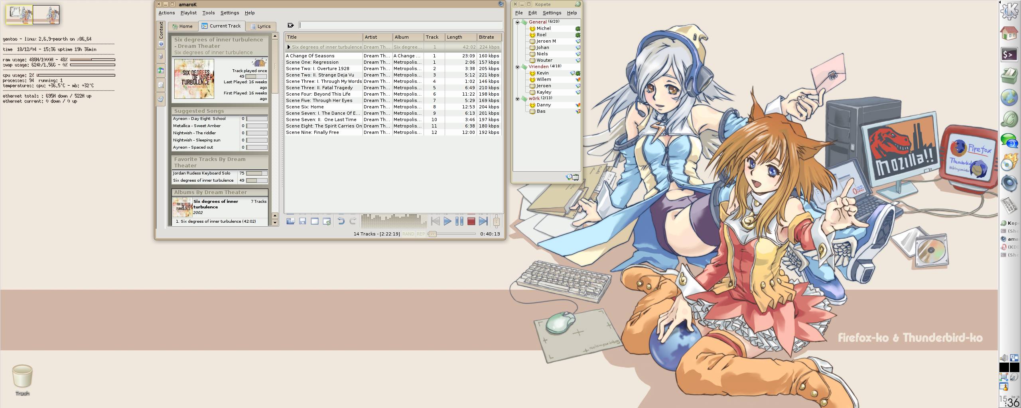
Task: Click the bottom sidebar icon below the magnifier
Action: [161, 99]
